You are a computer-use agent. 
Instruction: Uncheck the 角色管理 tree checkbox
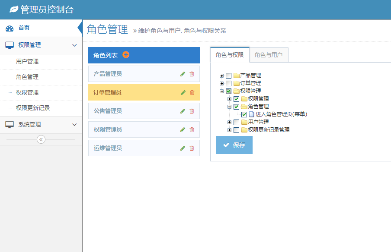click(237, 107)
